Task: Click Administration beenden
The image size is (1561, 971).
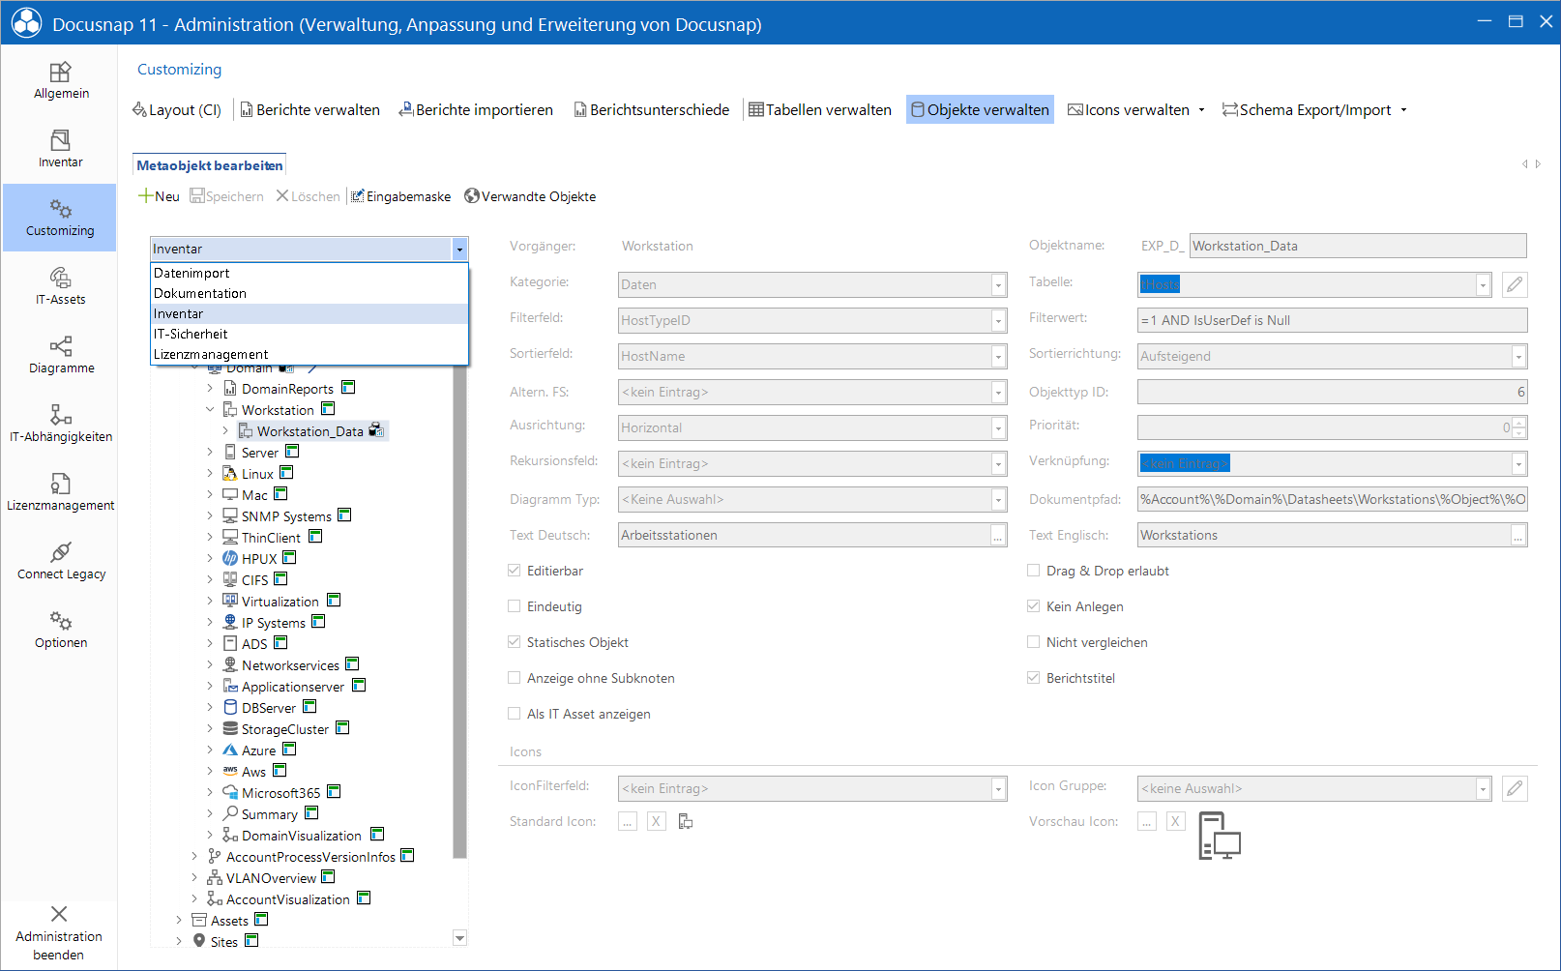Action: pos(59,933)
